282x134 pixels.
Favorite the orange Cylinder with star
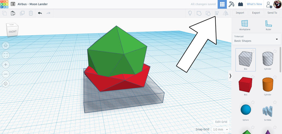(x=275, y=77)
